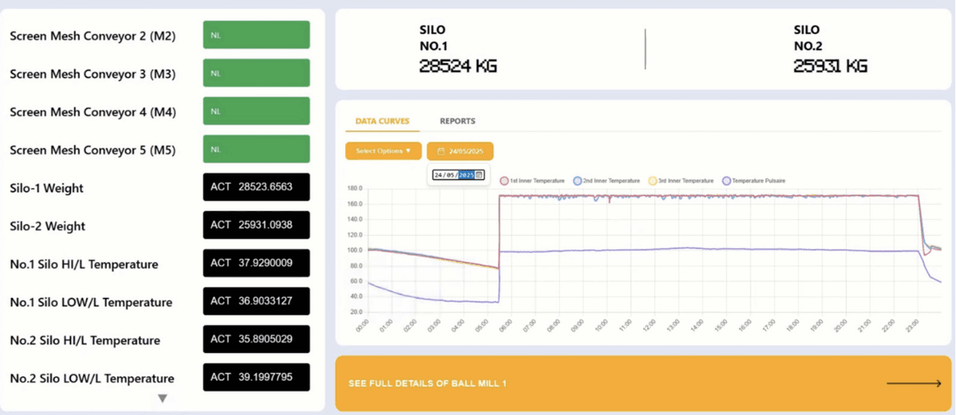Click See Full Details of Ball Mill 1
The image size is (956, 415).
427,383
